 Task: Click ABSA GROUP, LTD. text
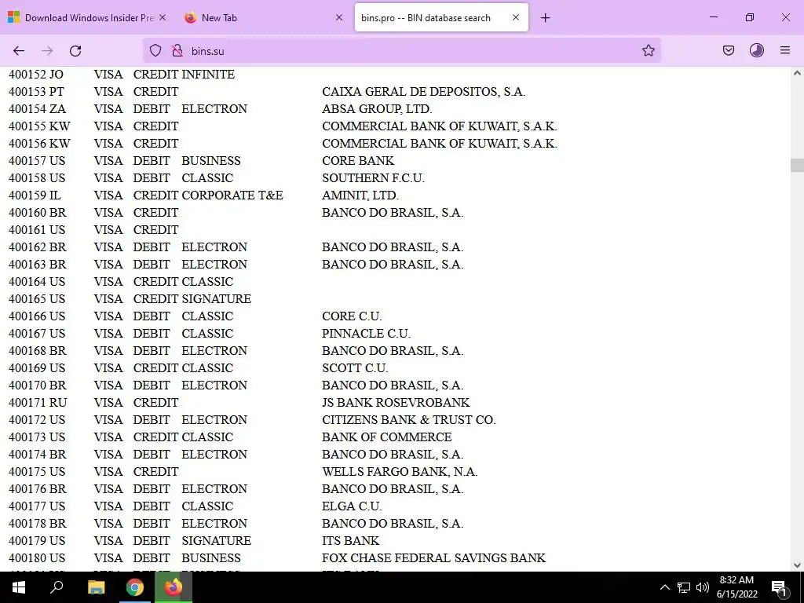(377, 109)
